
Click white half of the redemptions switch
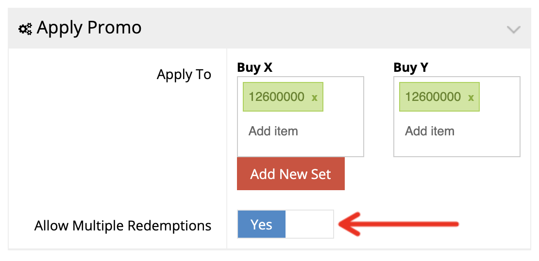point(309,225)
